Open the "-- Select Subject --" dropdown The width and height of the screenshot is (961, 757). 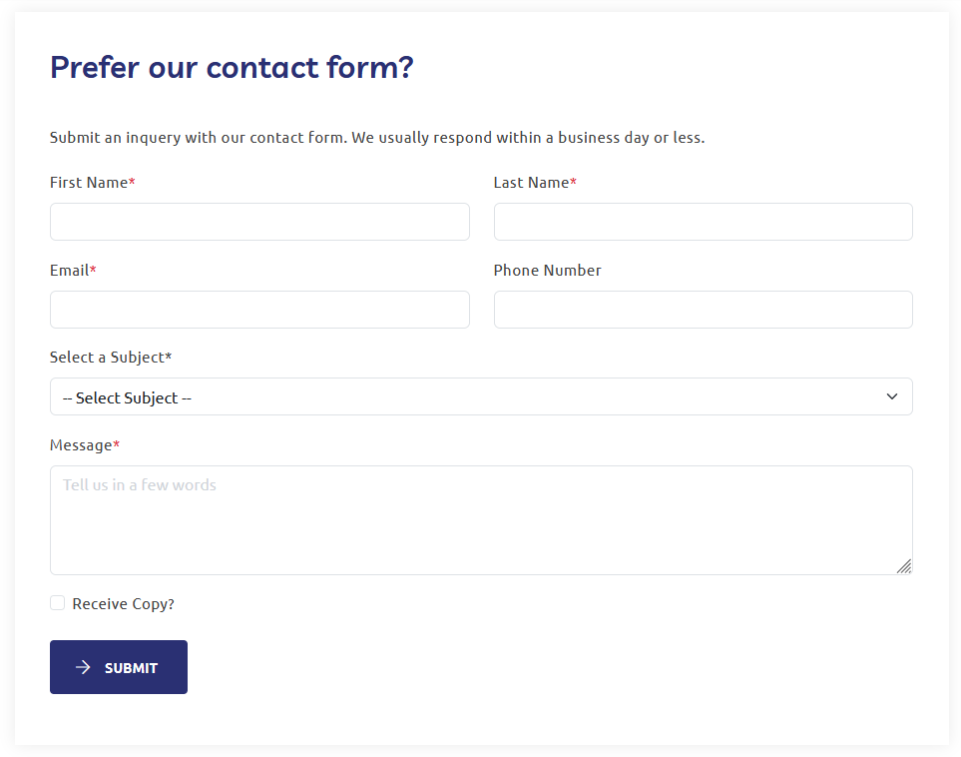481,396
